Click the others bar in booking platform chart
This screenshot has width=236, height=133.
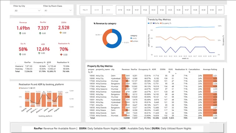click(49, 100)
